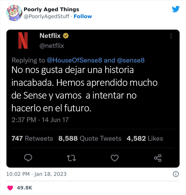
Task: Follow the PoorlyAgedStuff account
Action: (83, 16)
